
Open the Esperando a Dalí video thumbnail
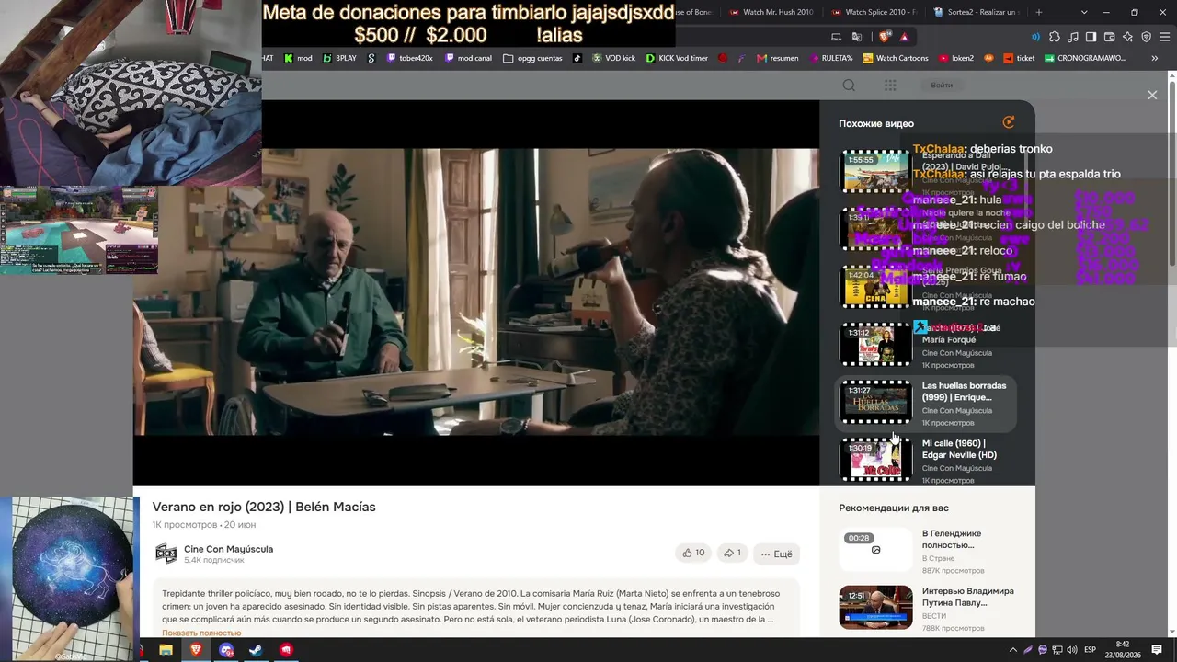(875, 172)
